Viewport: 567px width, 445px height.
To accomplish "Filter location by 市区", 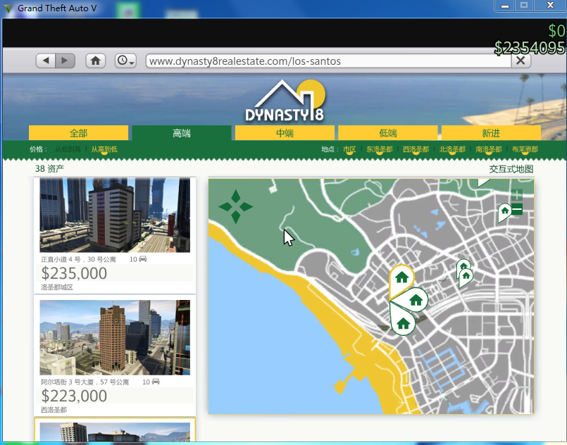I will (x=349, y=149).
